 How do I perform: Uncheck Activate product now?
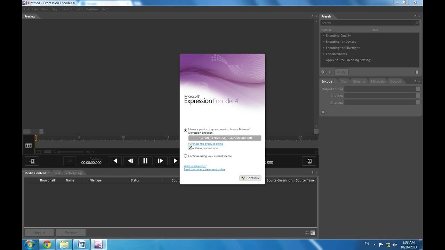tap(190, 148)
